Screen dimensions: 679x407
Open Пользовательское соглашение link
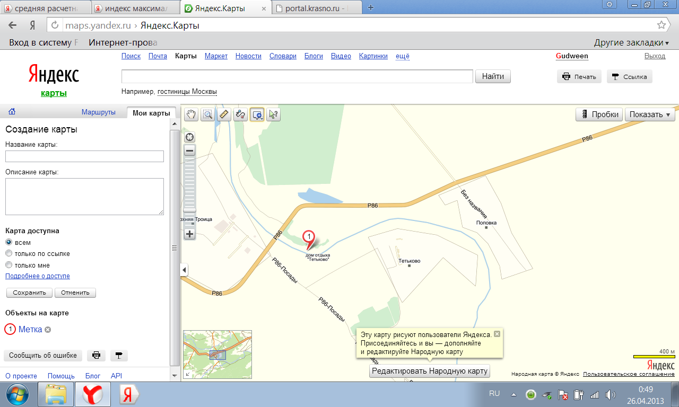tap(629, 374)
